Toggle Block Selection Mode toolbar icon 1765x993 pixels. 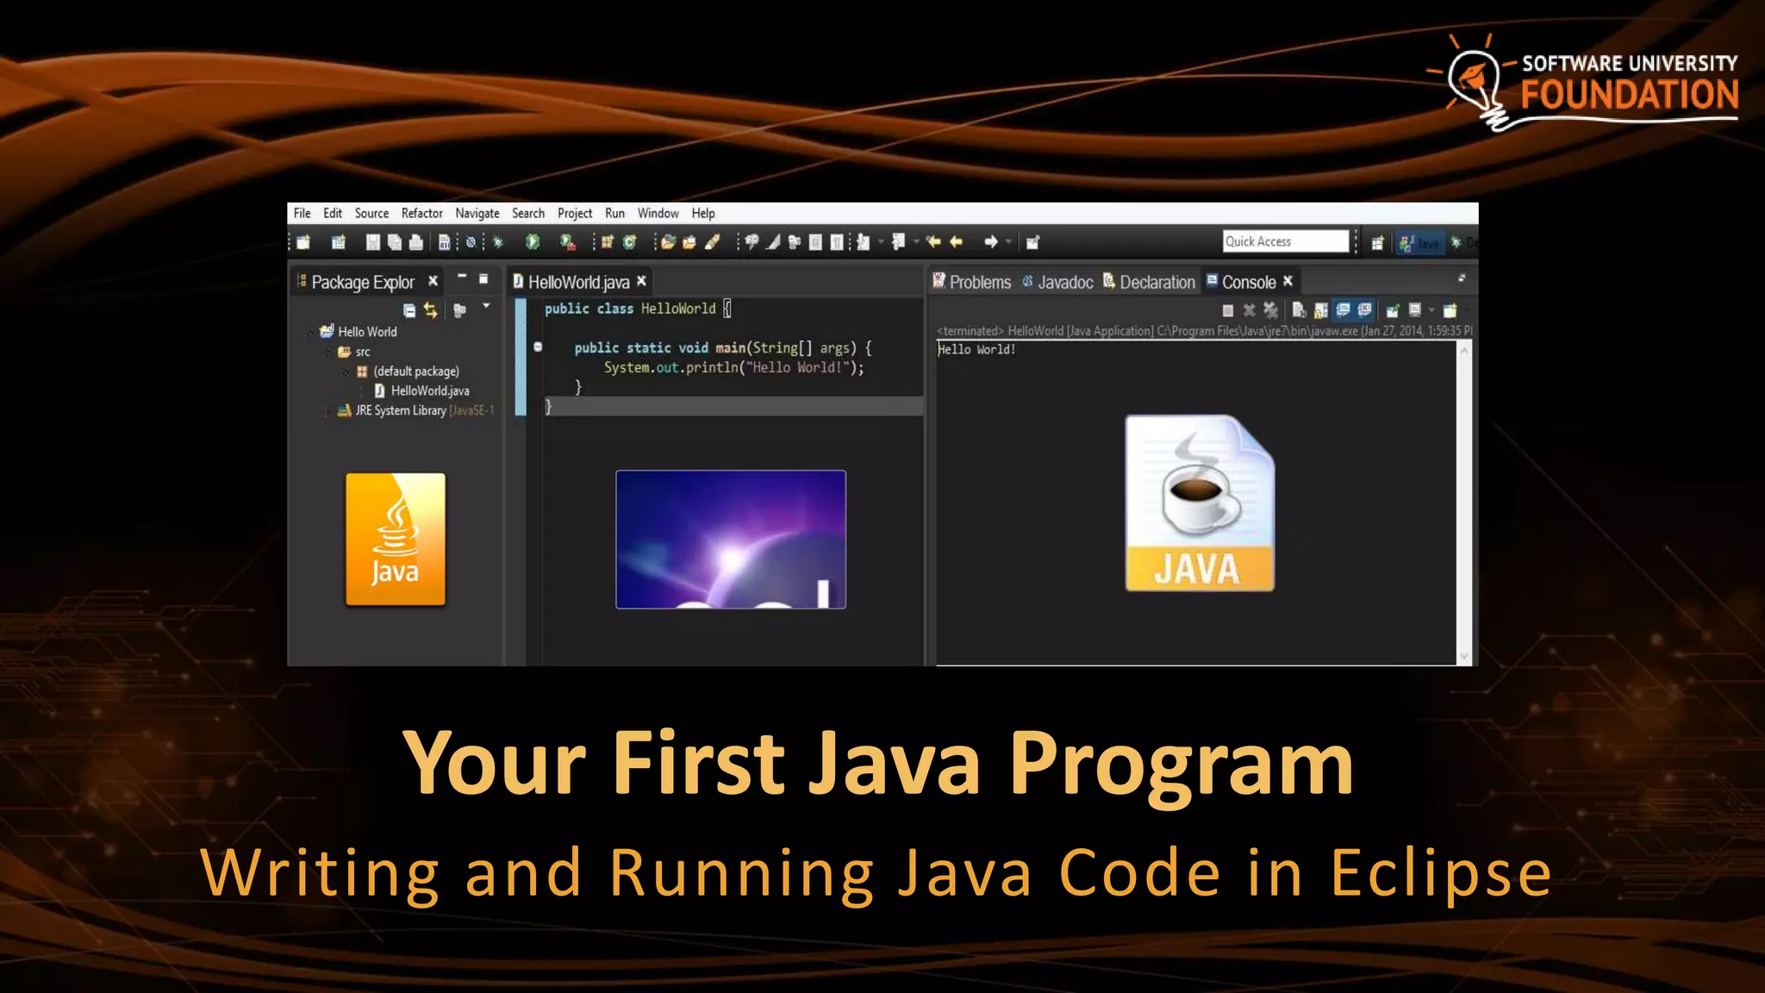click(x=815, y=242)
